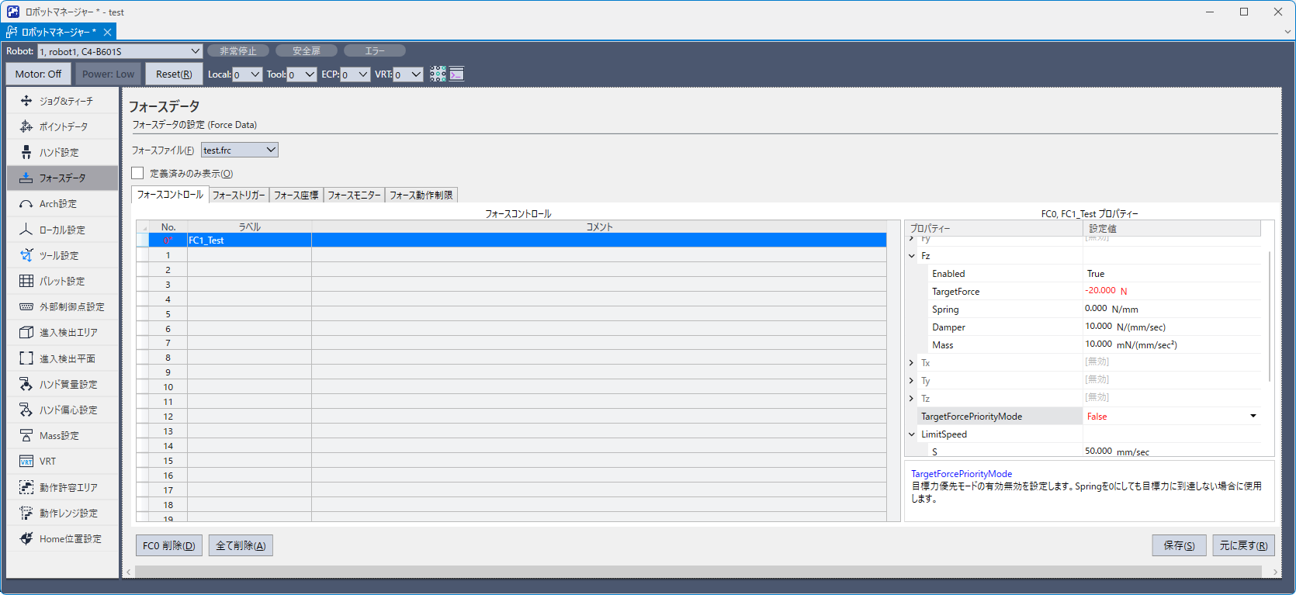
Task: Open Arch settings icon in sidebar
Action: [x=26, y=204]
